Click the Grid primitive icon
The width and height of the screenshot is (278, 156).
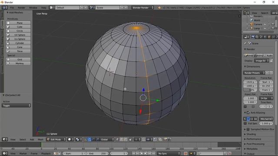(x=8, y=59)
